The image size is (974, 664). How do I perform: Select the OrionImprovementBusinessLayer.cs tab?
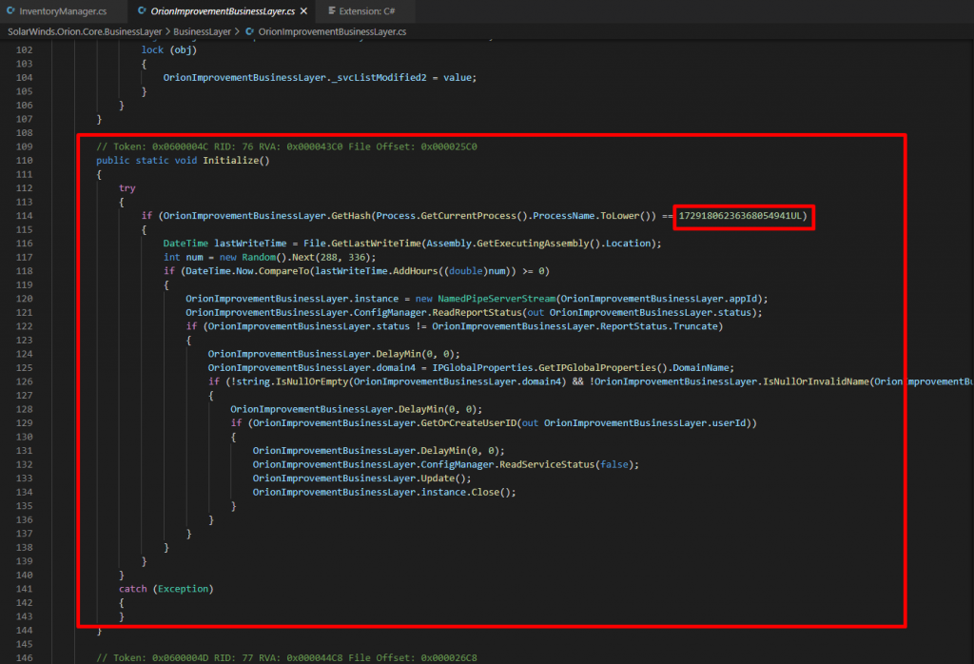223,11
